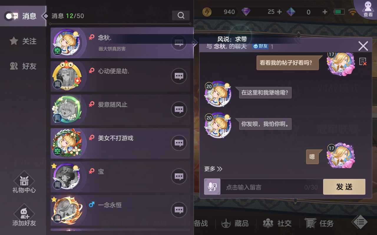Open the message search magnifier icon
This screenshot has height=235, width=377.
pos(181,16)
